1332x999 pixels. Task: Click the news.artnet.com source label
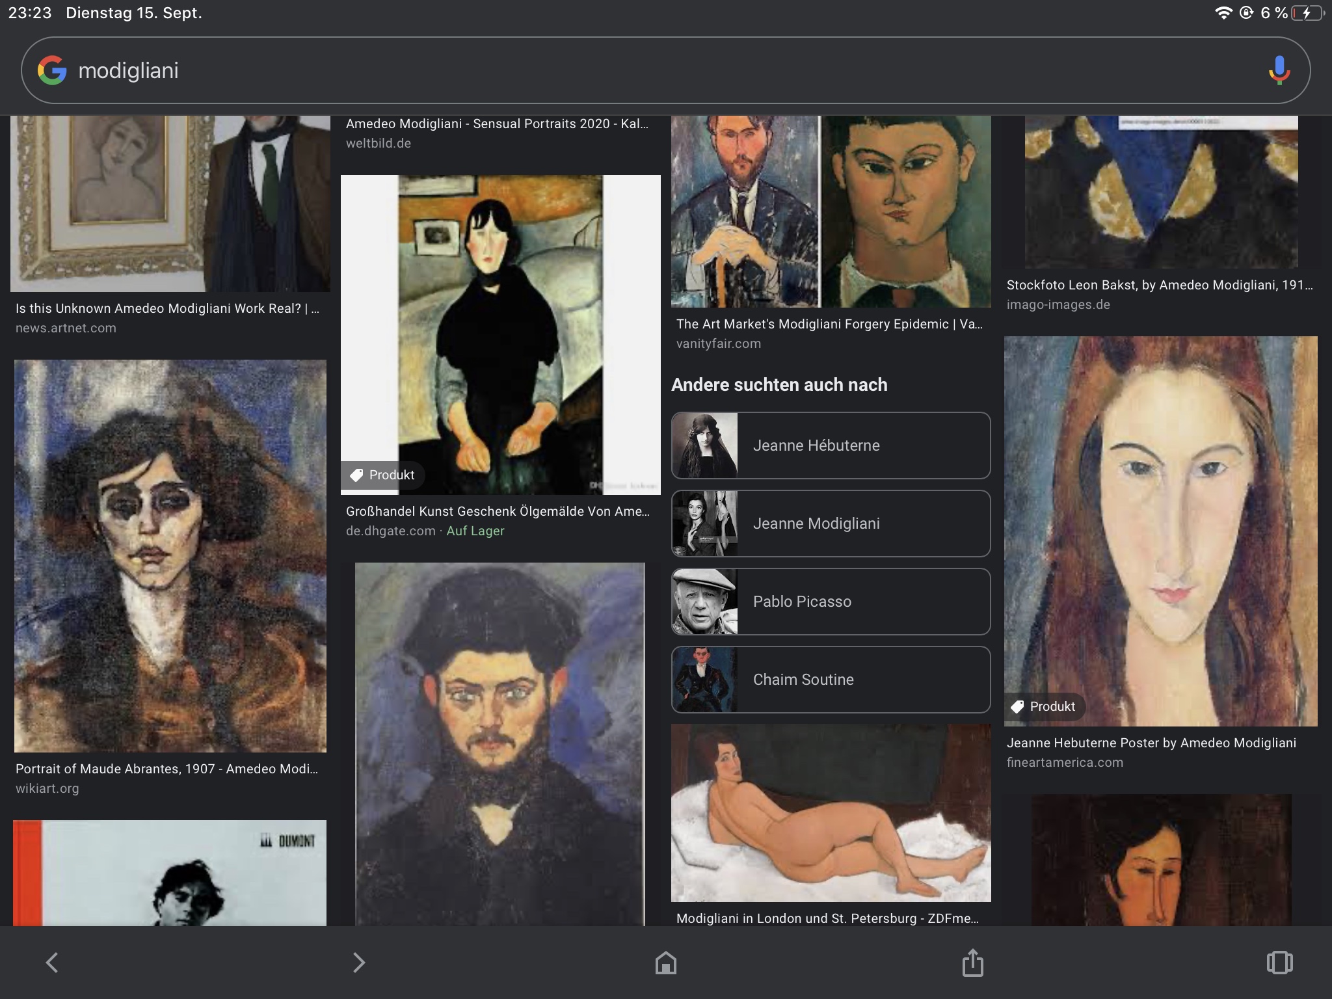pos(66,328)
